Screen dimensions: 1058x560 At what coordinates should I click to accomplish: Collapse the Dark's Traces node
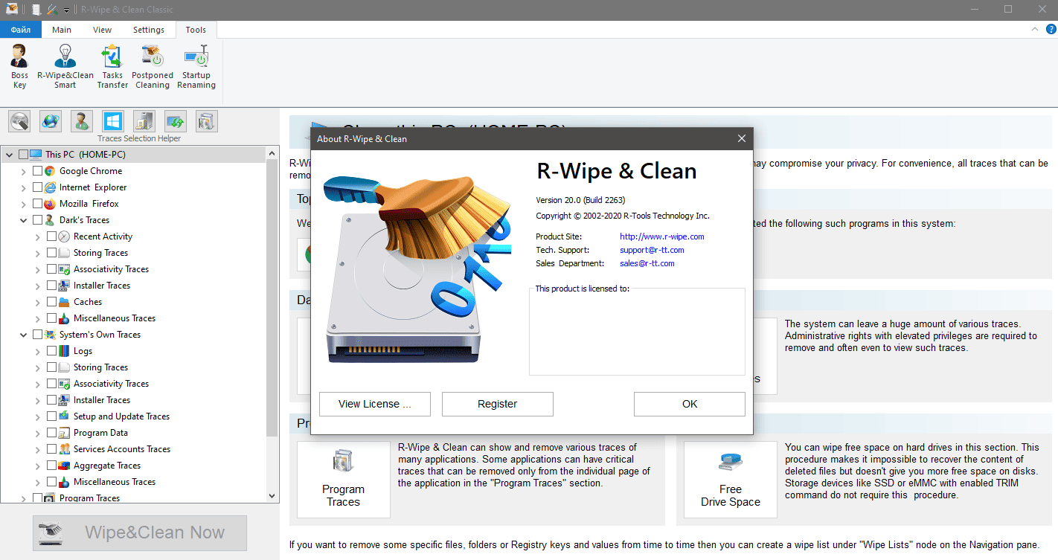point(24,220)
